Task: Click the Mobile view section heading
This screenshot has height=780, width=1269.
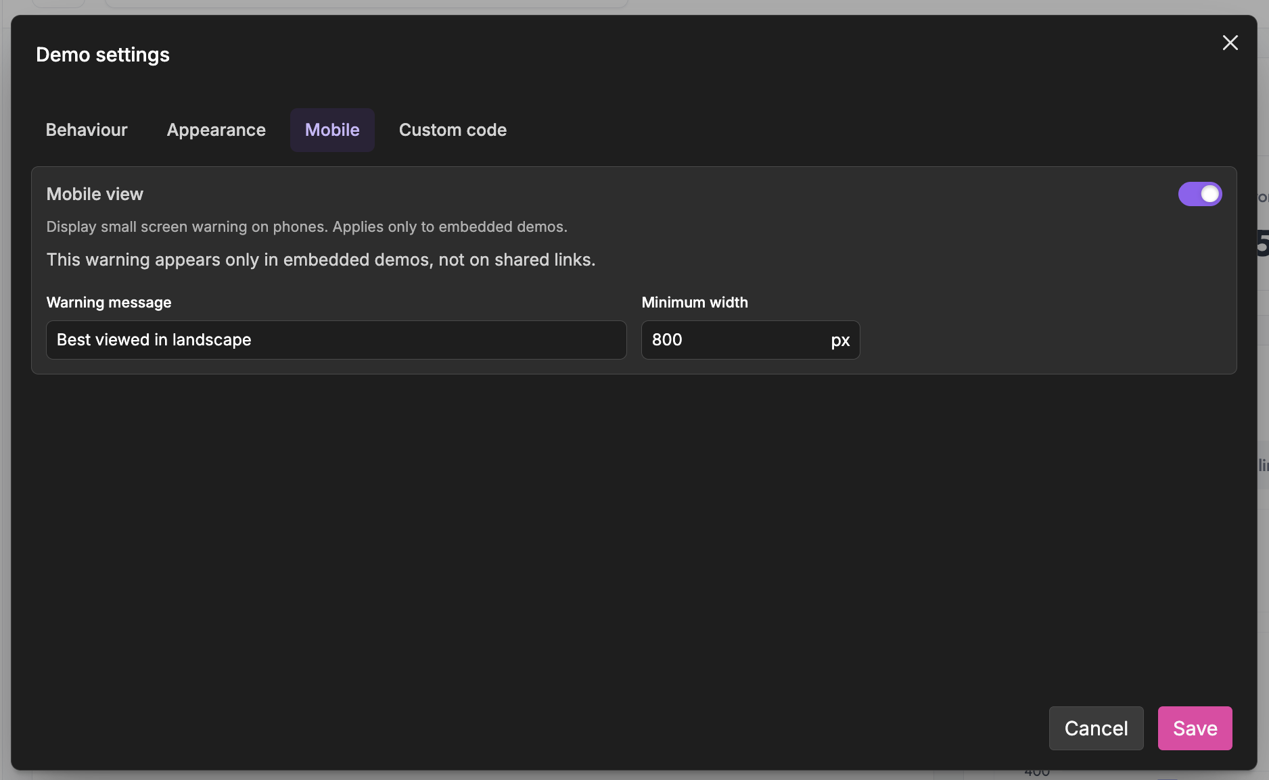Action: point(95,194)
